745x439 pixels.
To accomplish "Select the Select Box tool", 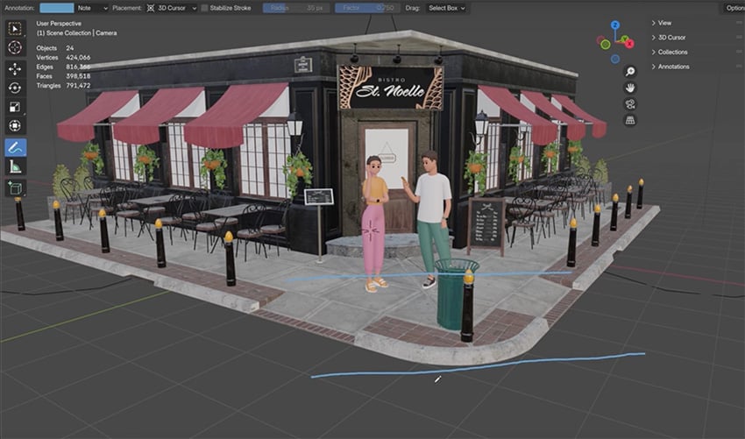I will (x=15, y=28).
